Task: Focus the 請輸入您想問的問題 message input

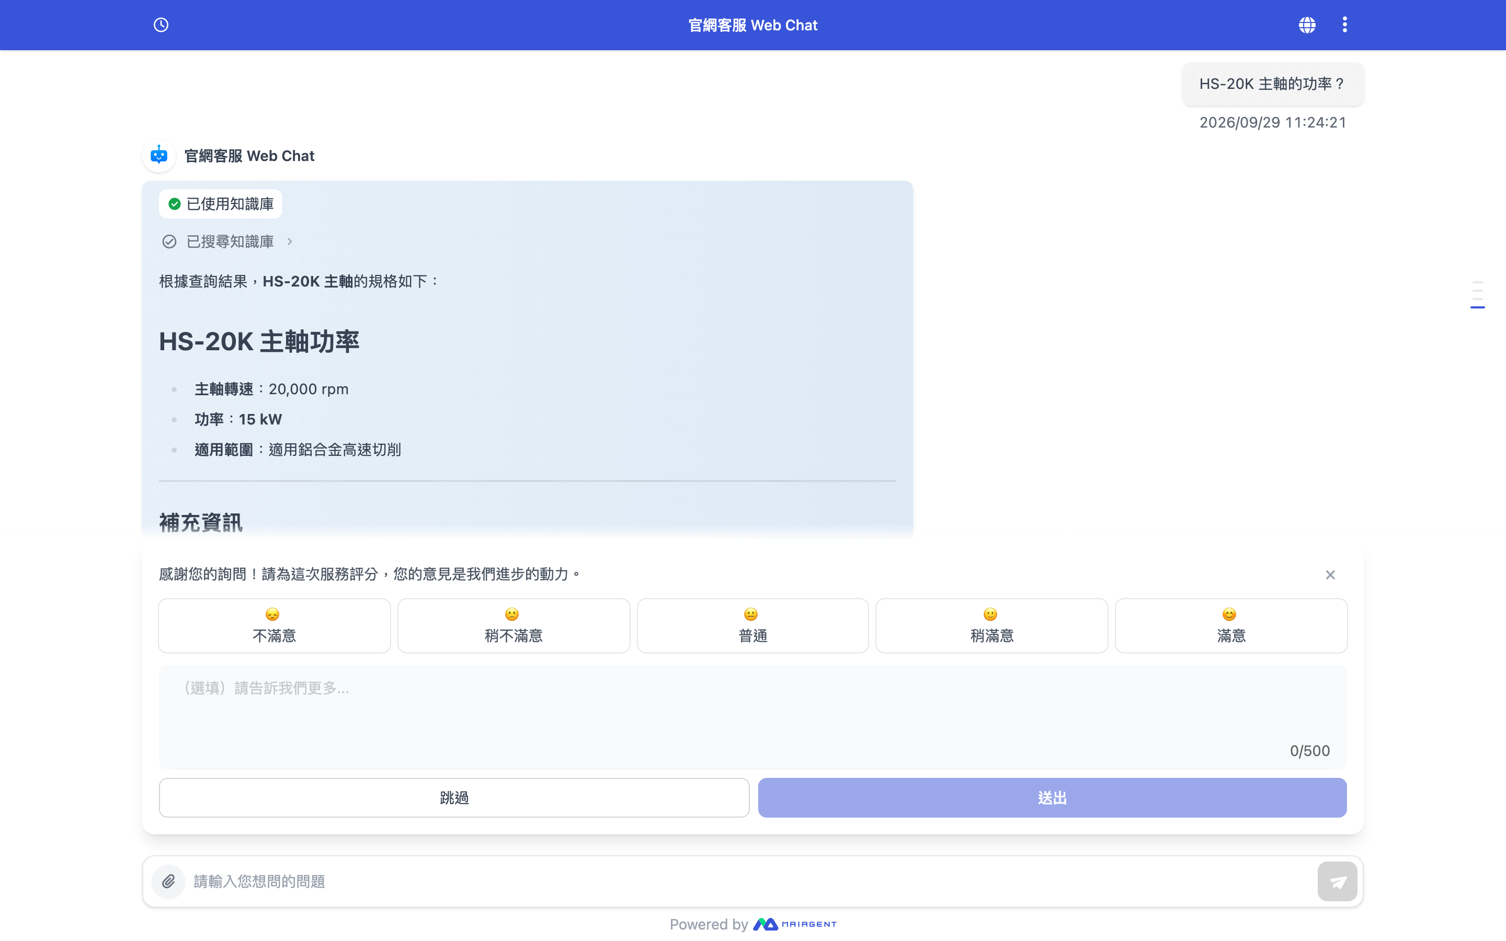Action: (x=750, y=881)
